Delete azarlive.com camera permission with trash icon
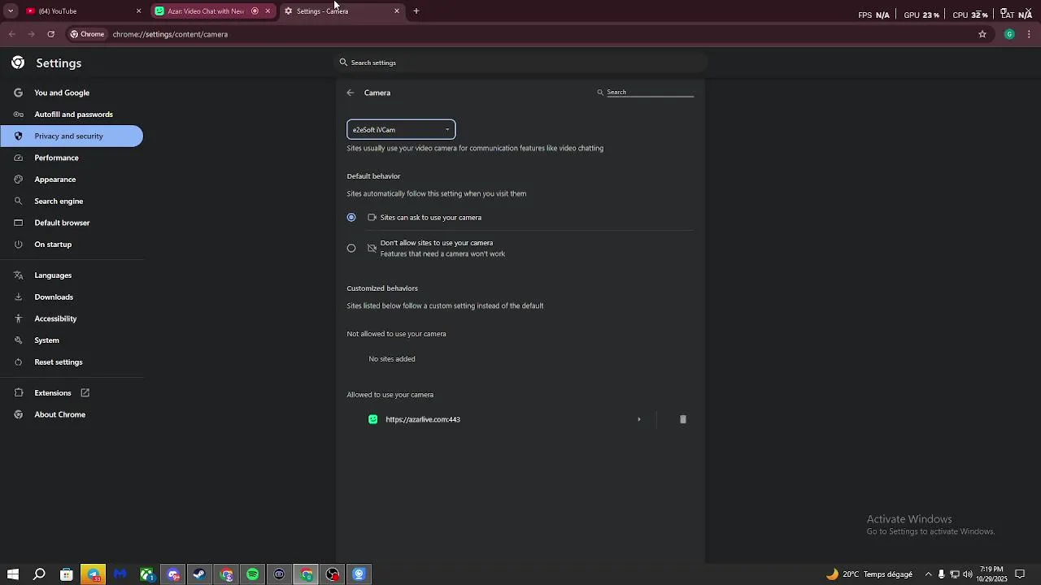The image size is (1041, 585). point(683,419)
